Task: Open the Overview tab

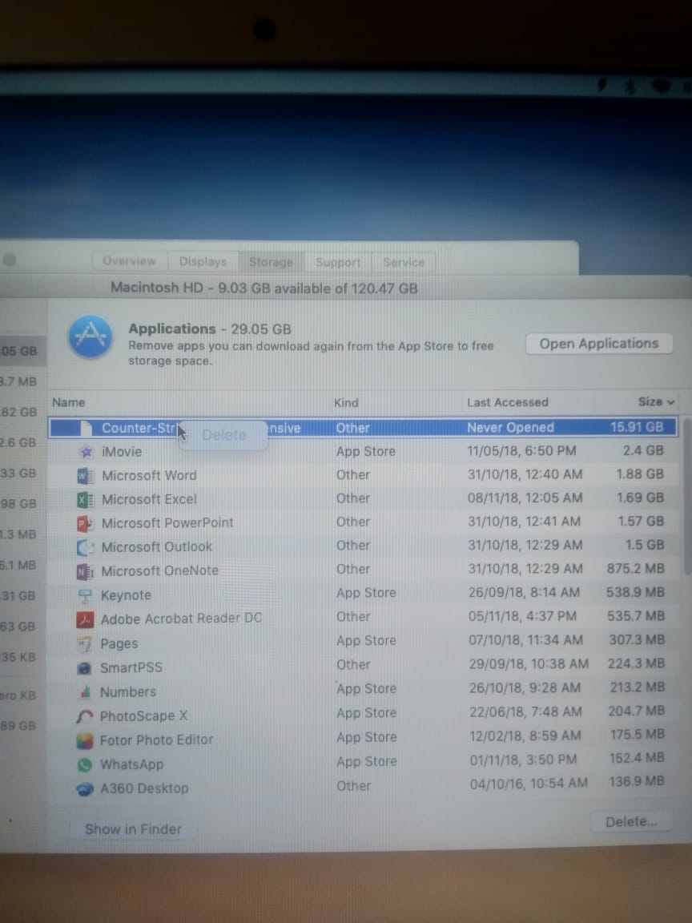Action: pyautogui.click(x=130, y=260)
